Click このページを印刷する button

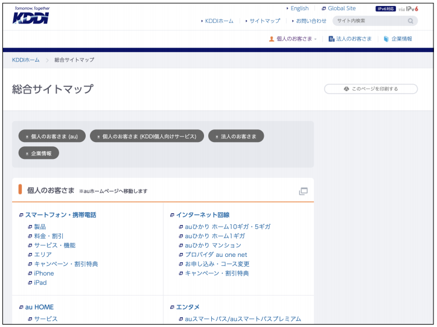[x=371, y=89]
